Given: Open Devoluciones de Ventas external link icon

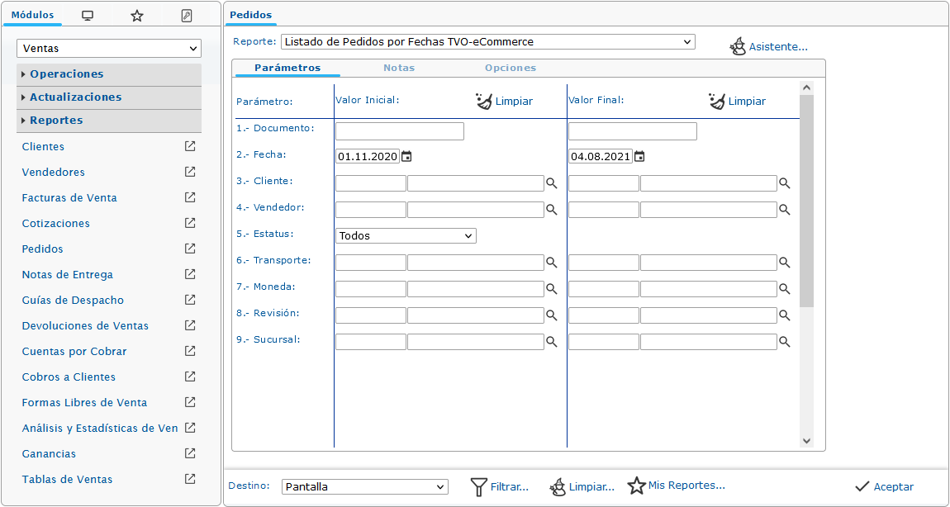Looking at the screenshot, I should pos(190,325).
